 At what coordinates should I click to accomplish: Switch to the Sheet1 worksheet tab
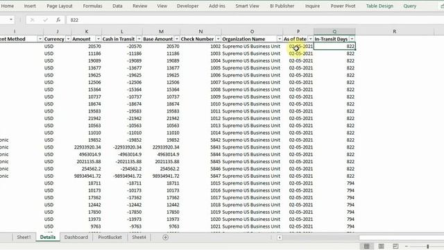[x=24, y=237]
